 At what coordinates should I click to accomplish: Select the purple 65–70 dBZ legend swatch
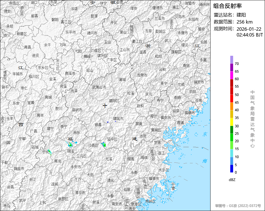pos(231,67)
